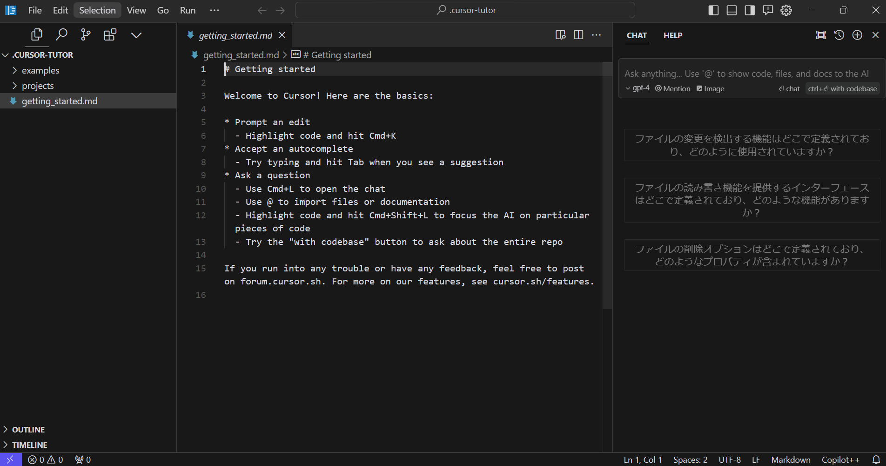
Task: Go to line via Ln 1, Col 1
Action: pyautogui.click(x=643, y=459)
